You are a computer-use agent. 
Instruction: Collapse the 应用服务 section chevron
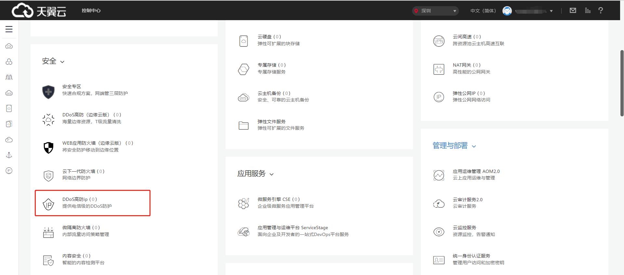click(272, 175)
